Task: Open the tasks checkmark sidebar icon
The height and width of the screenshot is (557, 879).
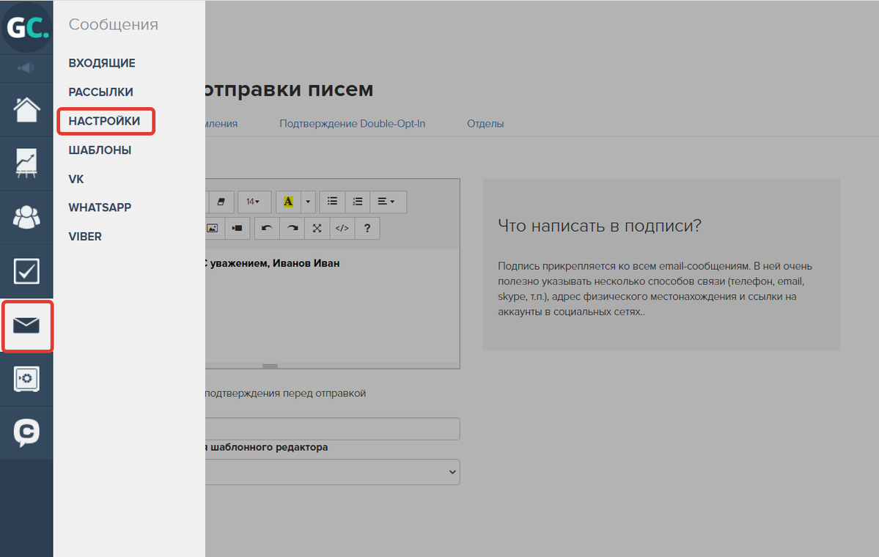Action: tap(26, 271)
